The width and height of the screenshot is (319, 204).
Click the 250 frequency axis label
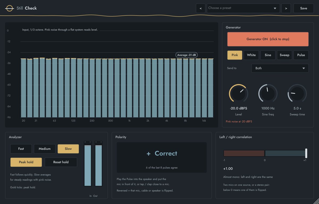coord(92,121)
